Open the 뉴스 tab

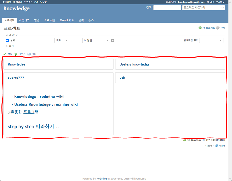tap(91, 20)
